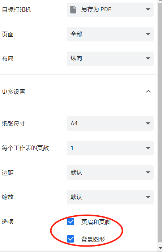This screenshot has width=162, height=252.
Task: Open the 边距 dropdown set to 默认
Action: click(110, 172)
